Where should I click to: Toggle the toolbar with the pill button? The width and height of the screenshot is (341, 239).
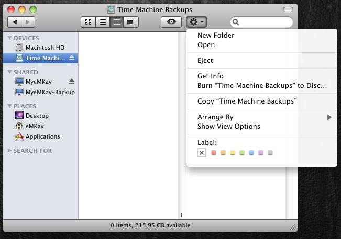tap(288, 9)
